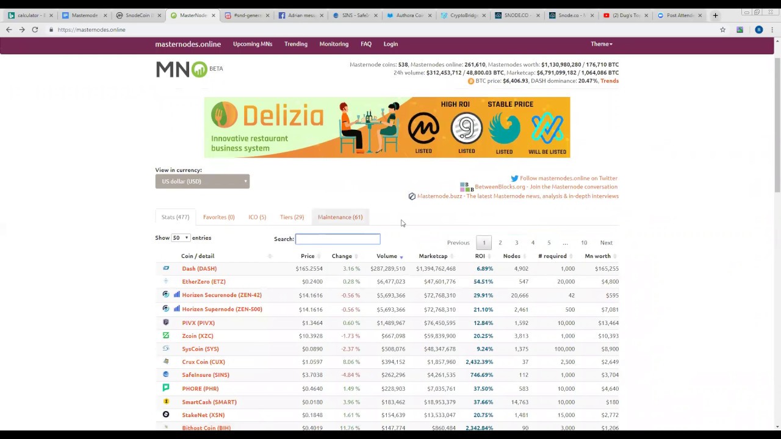Click the SmartCash yellow logo icon
This screenshot has height=439, width=781.
(x=166, y=401)
